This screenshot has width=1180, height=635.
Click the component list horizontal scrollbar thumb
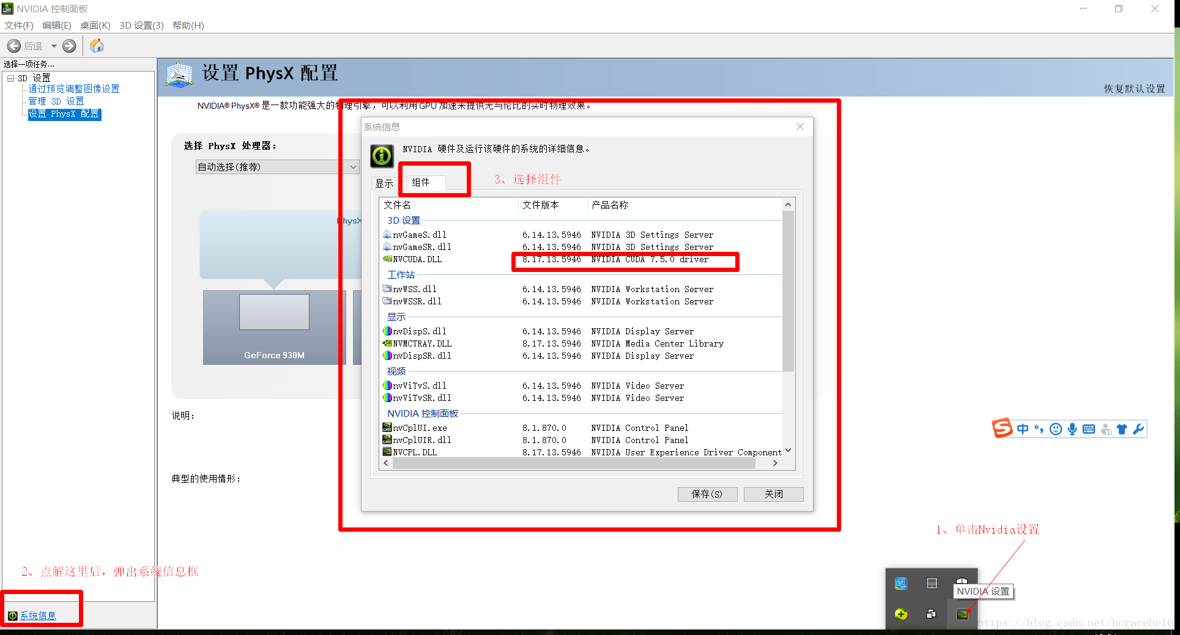[574, 463]
